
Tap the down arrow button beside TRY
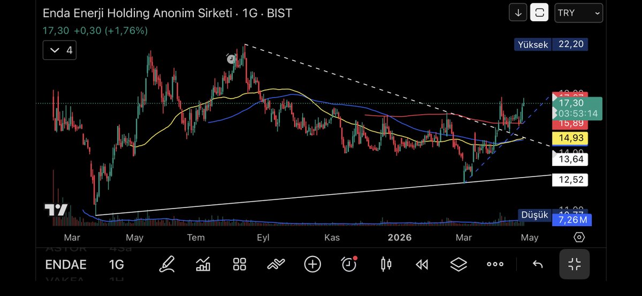click(517, 13)
